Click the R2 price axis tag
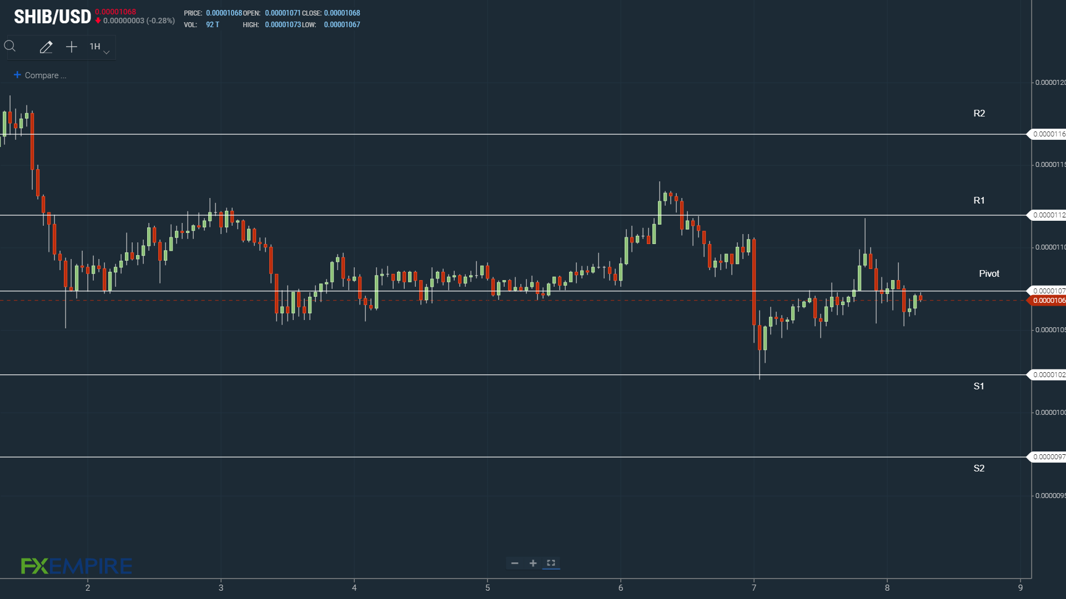The height and width of the screenshot is (599, 1066). click(x=1047, y=134)
